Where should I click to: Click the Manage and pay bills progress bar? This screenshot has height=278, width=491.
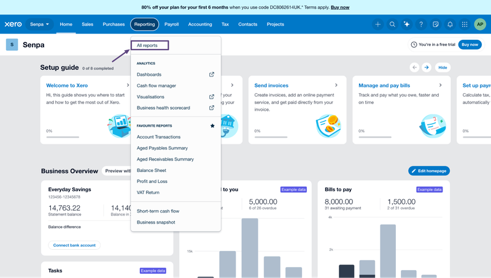click(x=375, y=137)
